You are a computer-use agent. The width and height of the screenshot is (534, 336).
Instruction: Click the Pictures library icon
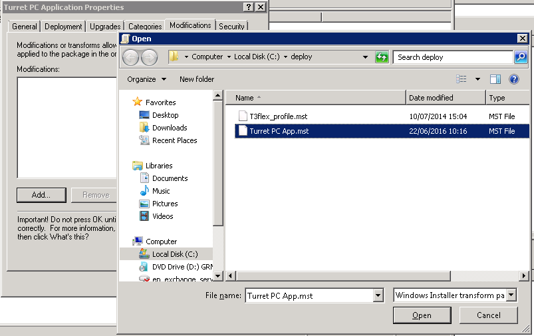144,204
